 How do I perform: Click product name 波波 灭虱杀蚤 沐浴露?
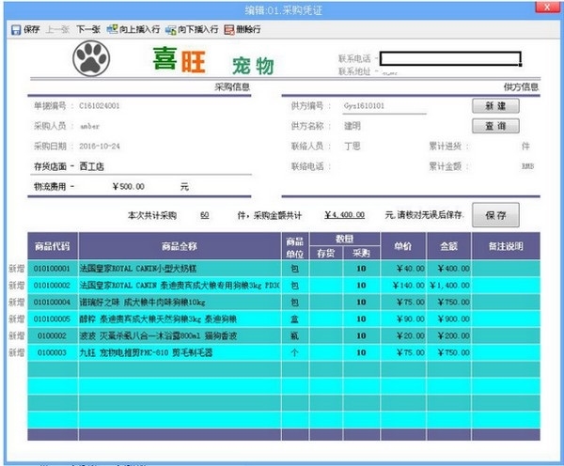pos(158,335)
